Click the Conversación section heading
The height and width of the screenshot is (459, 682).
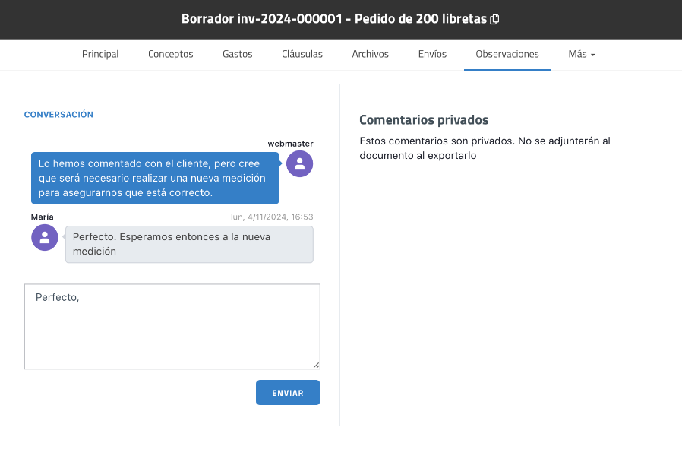click(58, 115)
